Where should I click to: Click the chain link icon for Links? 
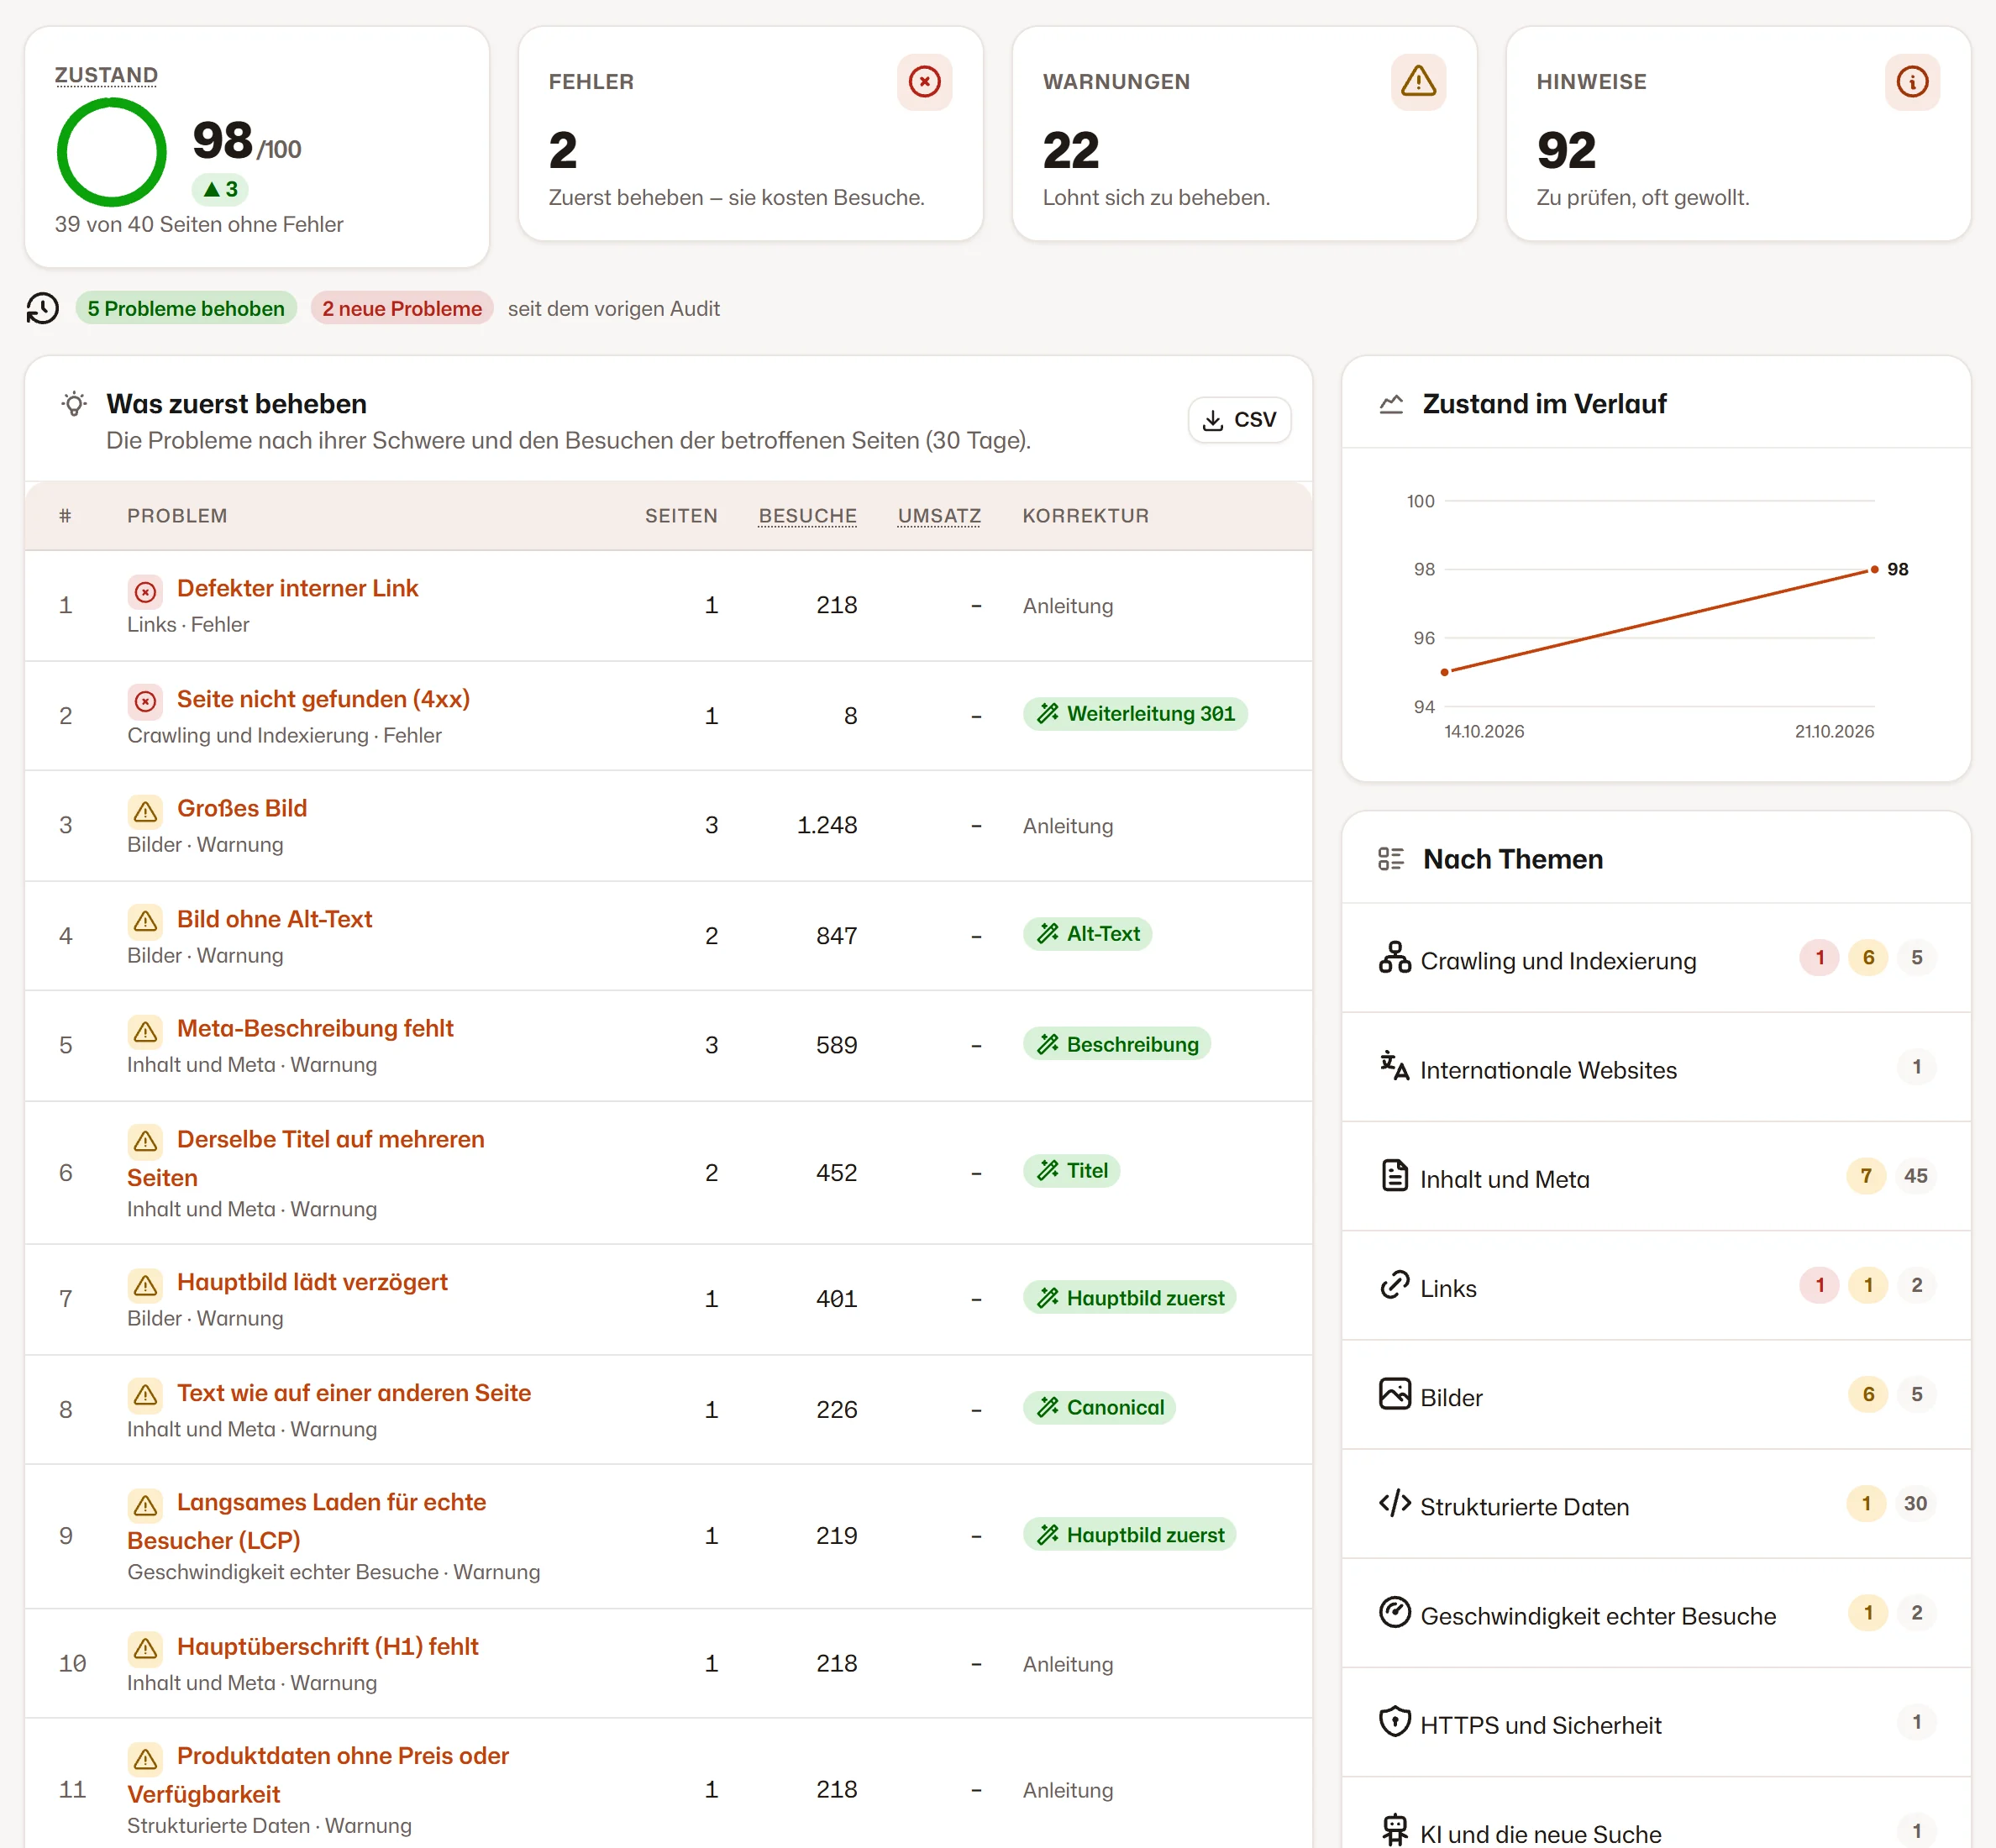click(x=1394, y=1285)
